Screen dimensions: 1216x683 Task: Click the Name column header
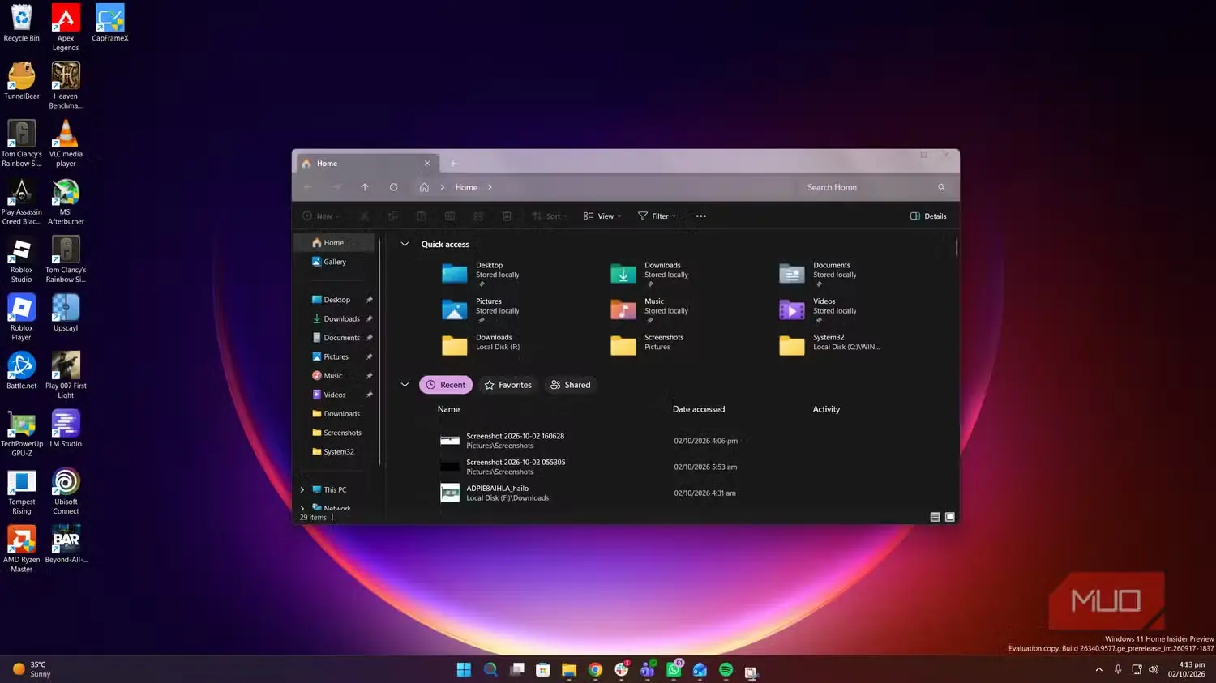tap(448, 409)
